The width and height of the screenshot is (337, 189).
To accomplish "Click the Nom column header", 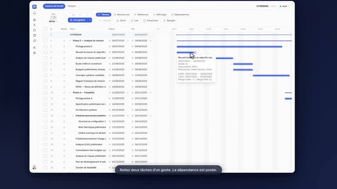I will 72,29.
